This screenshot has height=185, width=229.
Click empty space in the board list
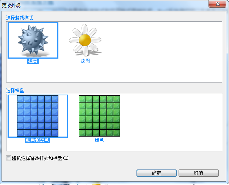coord(171,123)
